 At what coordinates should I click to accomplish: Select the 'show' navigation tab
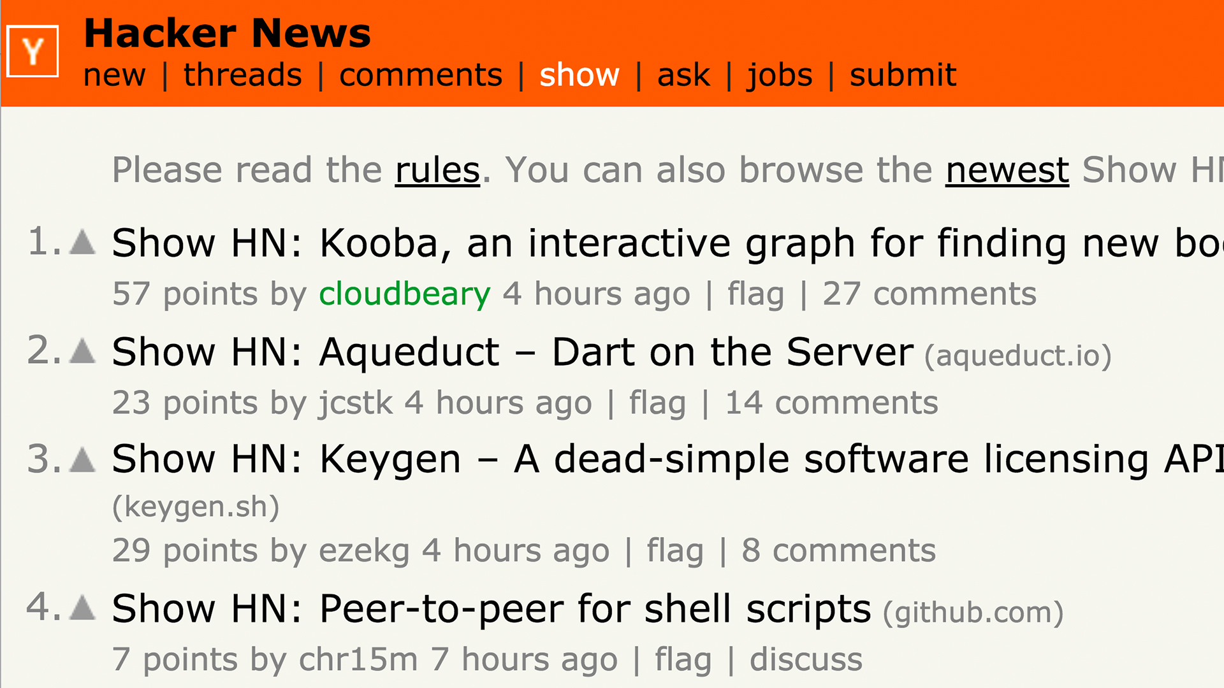[x=579, y=75]
